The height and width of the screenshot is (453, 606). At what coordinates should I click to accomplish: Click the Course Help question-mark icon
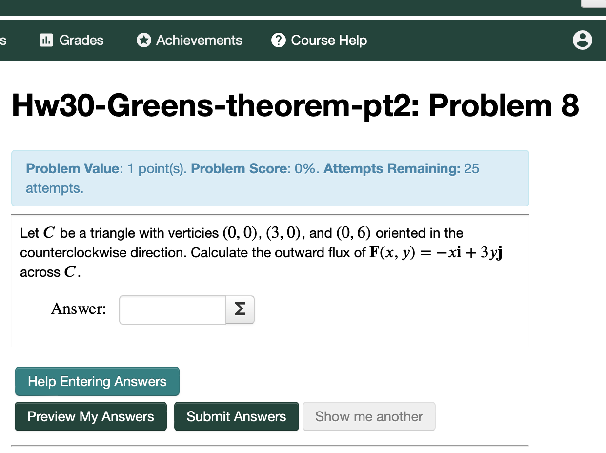[278, 41]
